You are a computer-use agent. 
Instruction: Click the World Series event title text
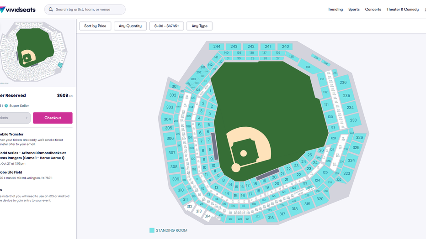32,156
